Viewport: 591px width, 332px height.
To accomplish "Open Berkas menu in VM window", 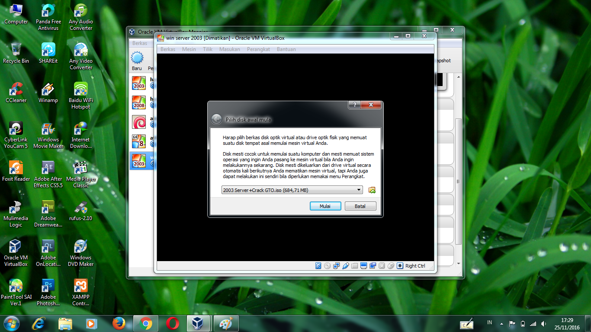I will point(168,49).
